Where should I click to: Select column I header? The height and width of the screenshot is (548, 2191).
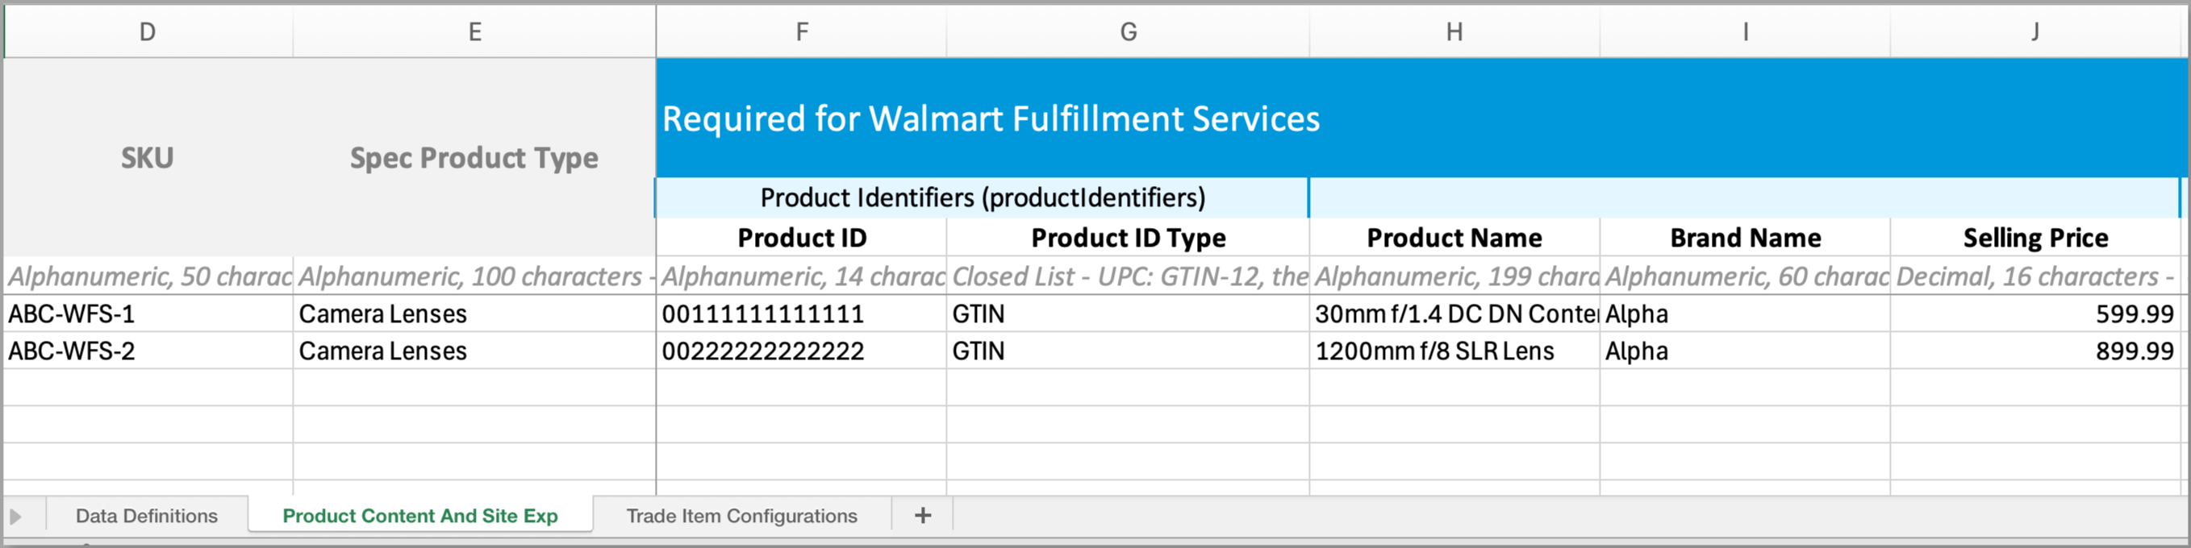1746,32
